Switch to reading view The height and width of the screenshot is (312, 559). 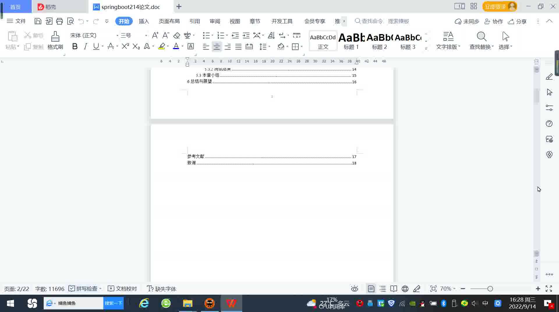[x=394, y=289]
